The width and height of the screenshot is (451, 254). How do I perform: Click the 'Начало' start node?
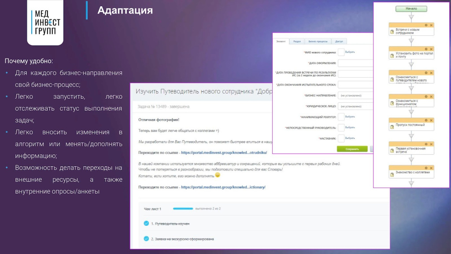pos(411,8)
